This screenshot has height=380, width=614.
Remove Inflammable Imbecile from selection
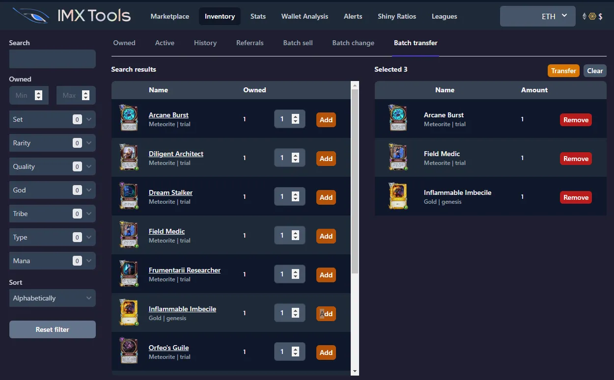tap(576, 197)
